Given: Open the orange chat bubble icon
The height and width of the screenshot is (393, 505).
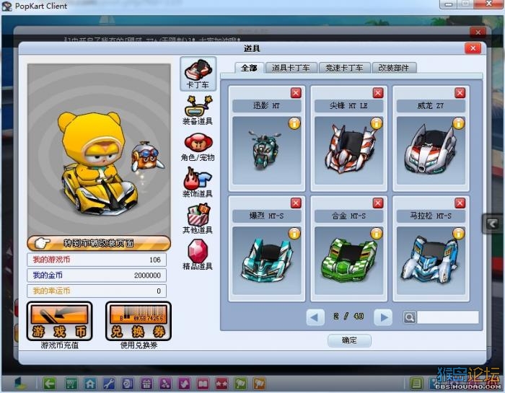Looking at the screenshot, I should (x=259, y=384).
